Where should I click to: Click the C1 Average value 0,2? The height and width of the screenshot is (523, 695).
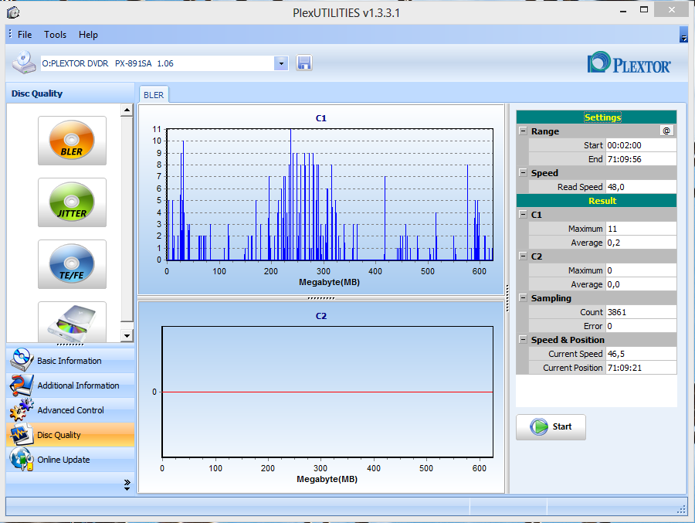(641, 243)
